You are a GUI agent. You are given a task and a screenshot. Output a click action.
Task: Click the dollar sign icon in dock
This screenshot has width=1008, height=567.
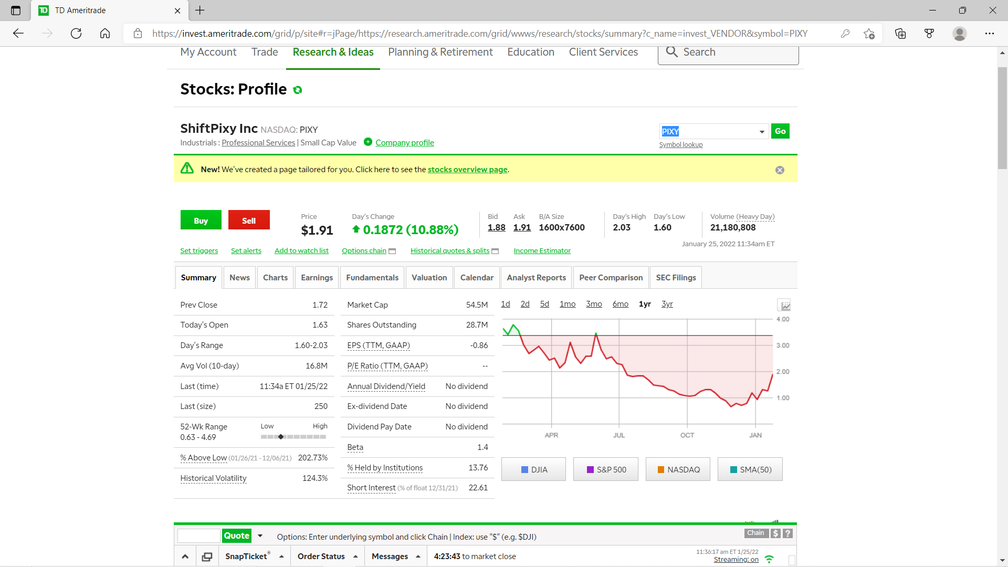tap(775, 533)
